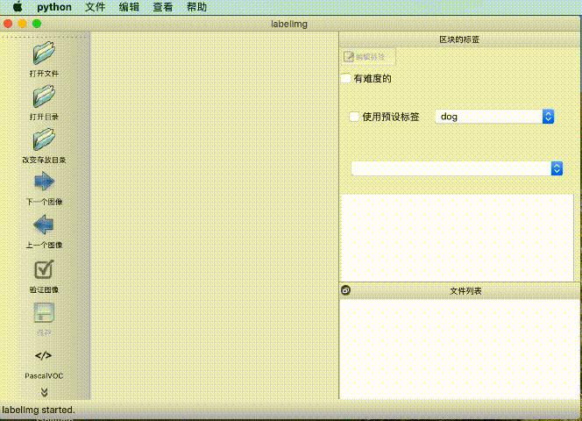Open the dog default label dropdown
This screenshot has height=421, width=582.
click(494, 117)
